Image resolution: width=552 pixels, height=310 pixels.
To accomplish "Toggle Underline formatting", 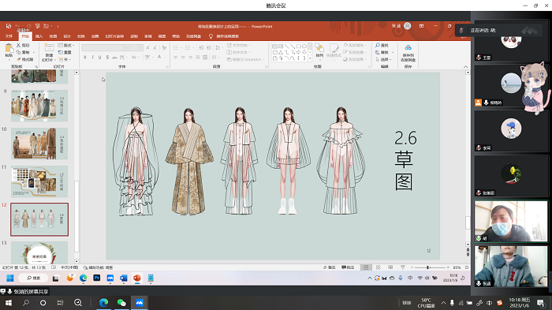I will pyautogui.click(x=99, y=57).
